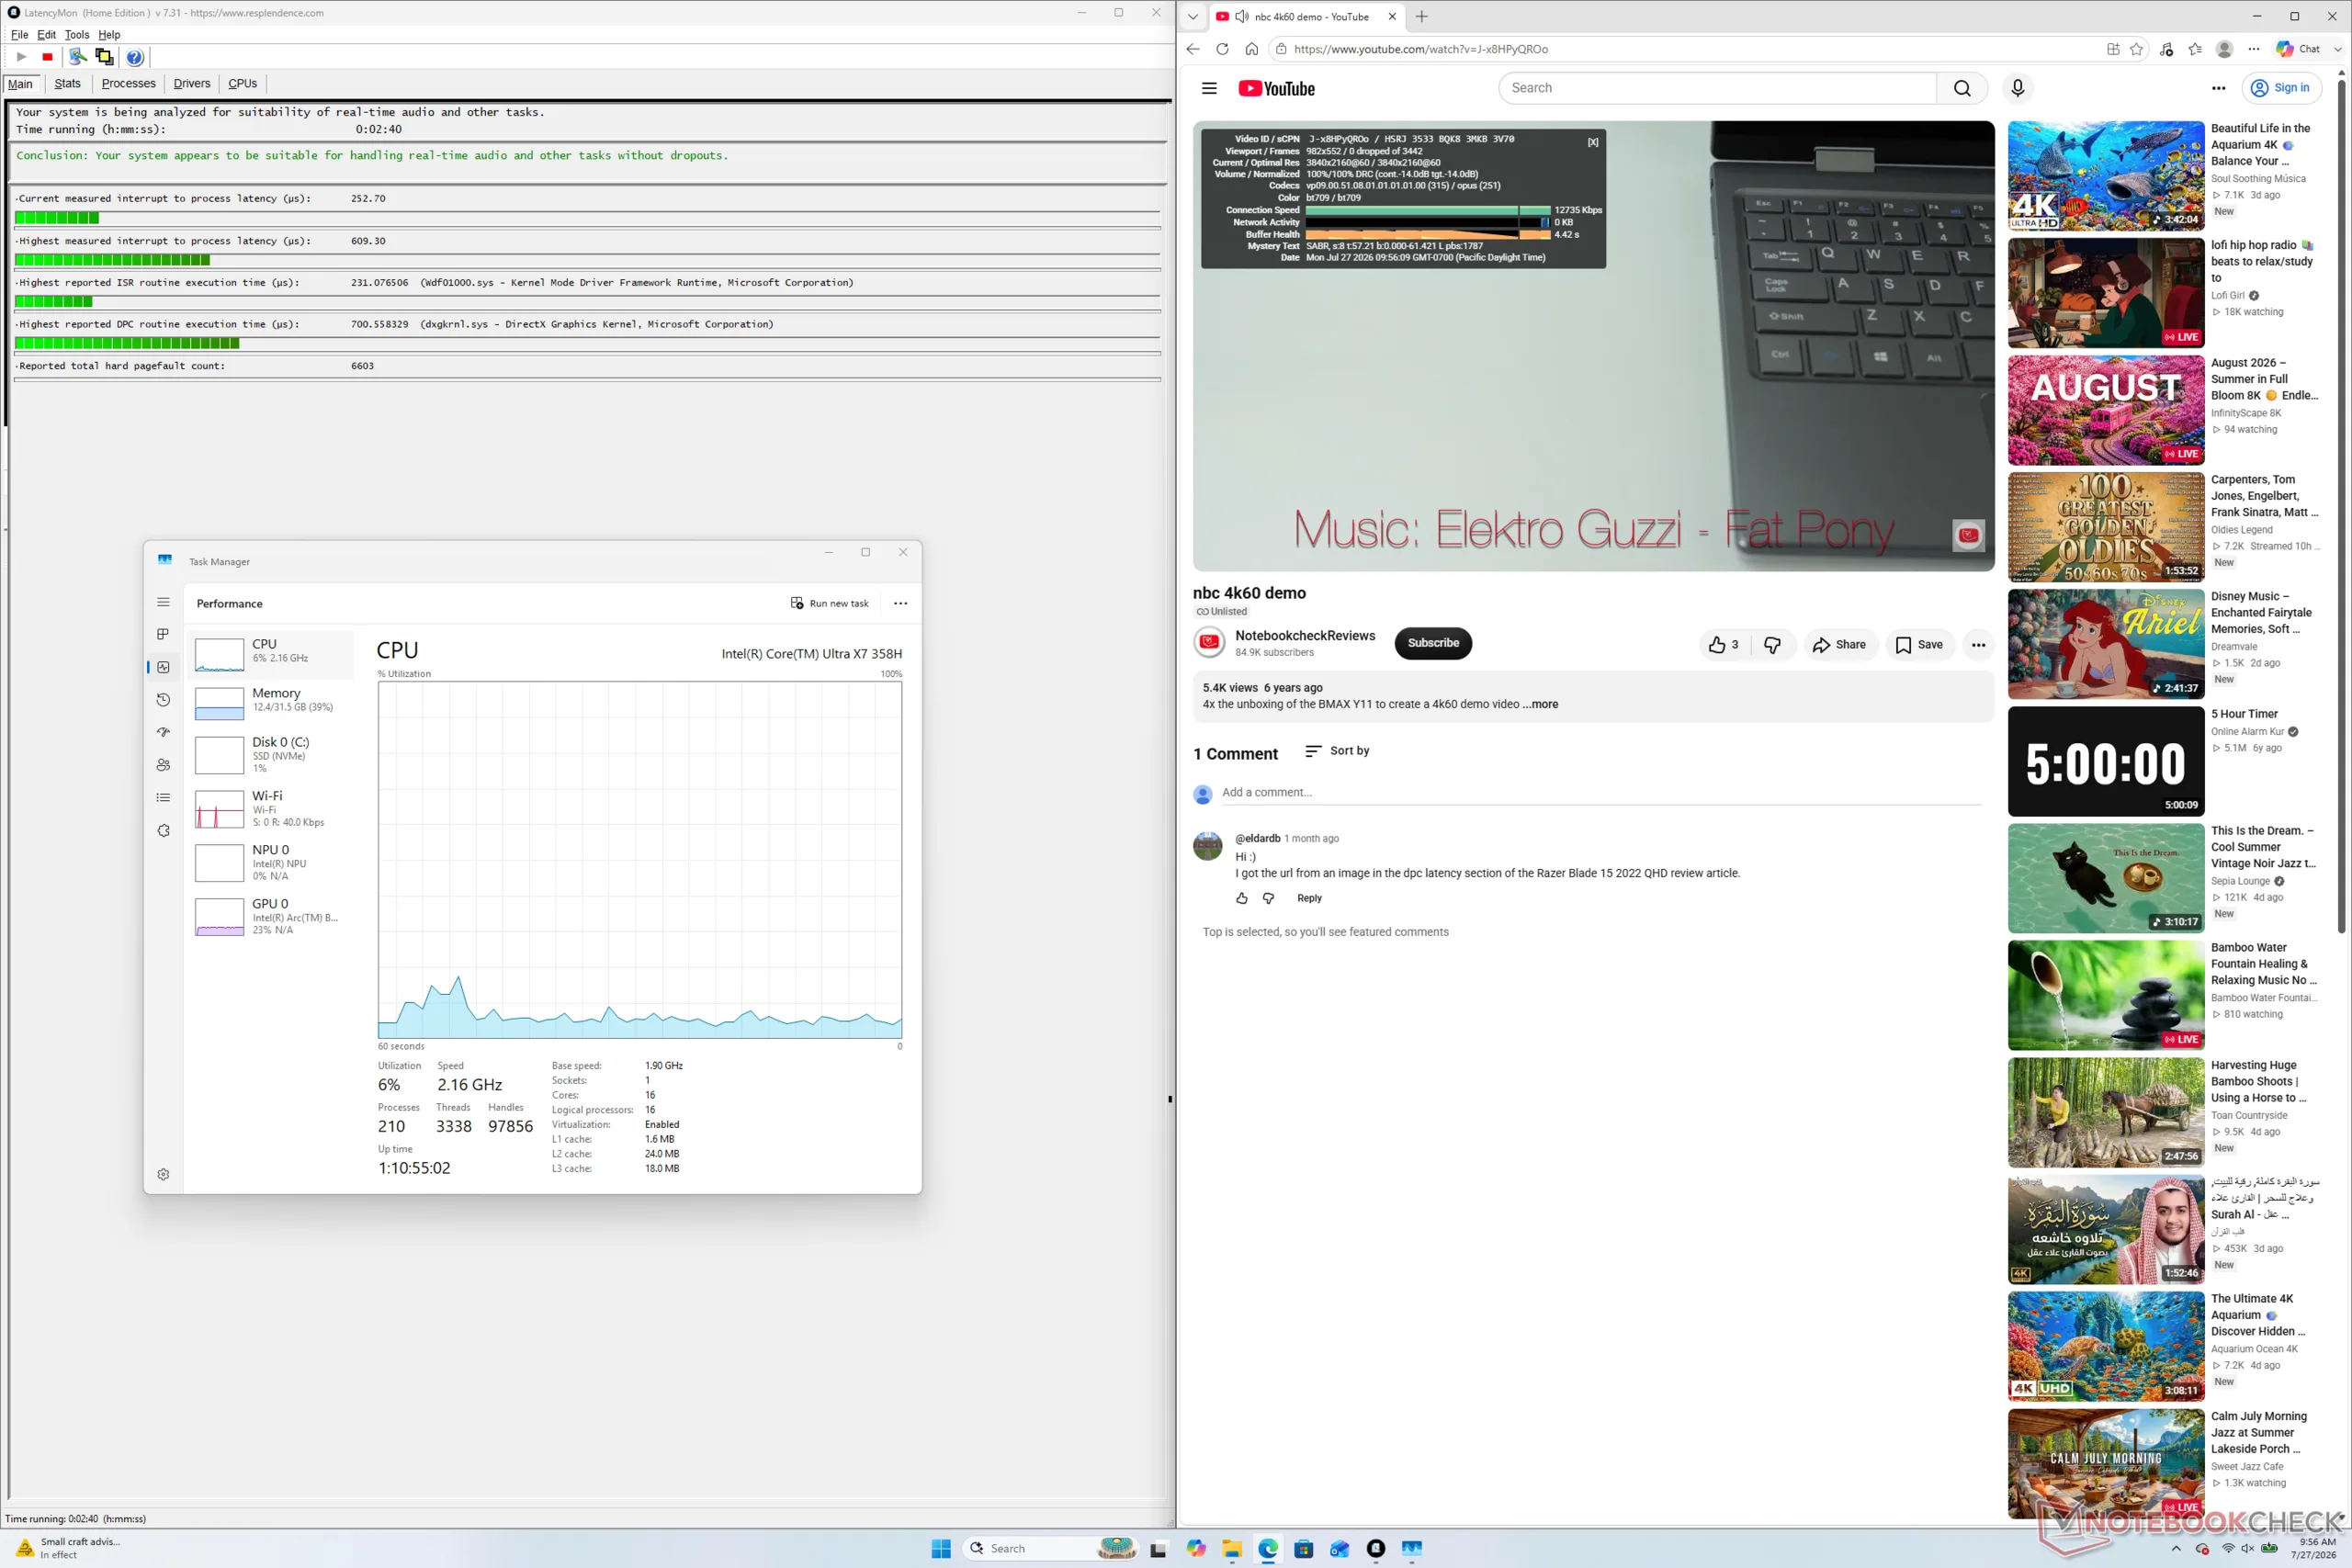Click the Share button under the video
This screenshot has width=2352, height=1568.
(1839, 645)
